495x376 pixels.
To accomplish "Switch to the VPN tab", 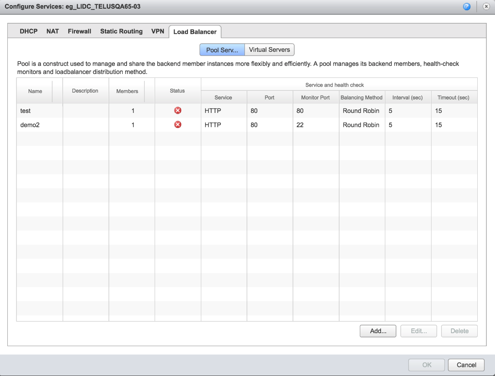I will [158, 31].
